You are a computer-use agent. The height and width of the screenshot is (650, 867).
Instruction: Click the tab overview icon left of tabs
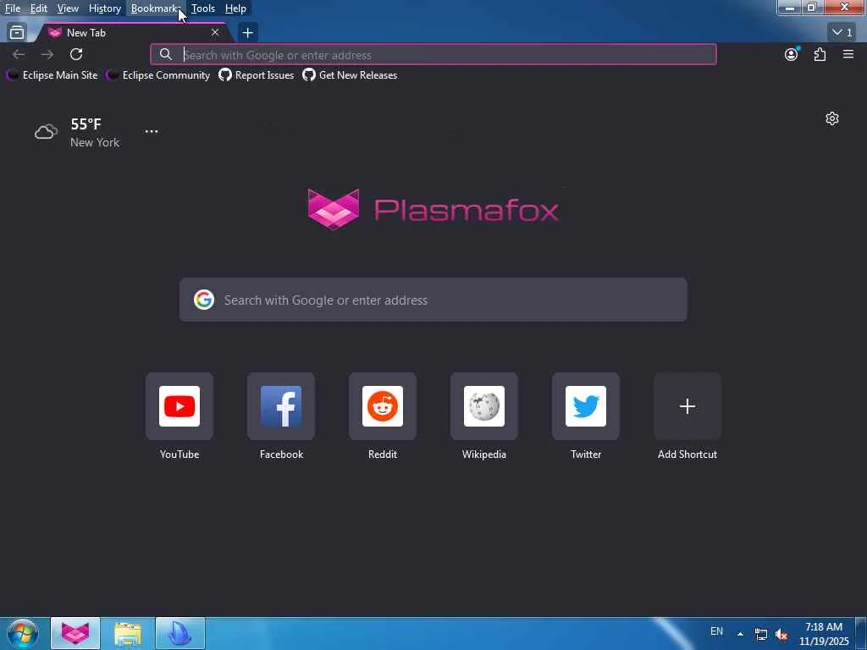[17, 33]
